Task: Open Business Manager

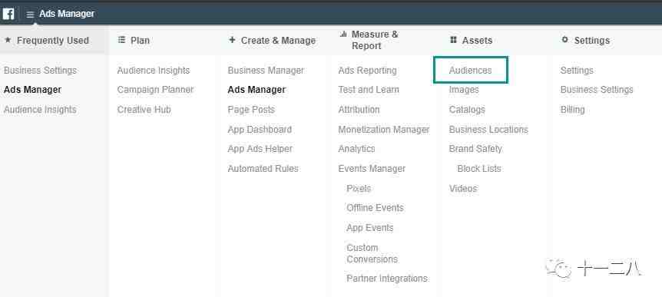Action: (x=266, y=71)
